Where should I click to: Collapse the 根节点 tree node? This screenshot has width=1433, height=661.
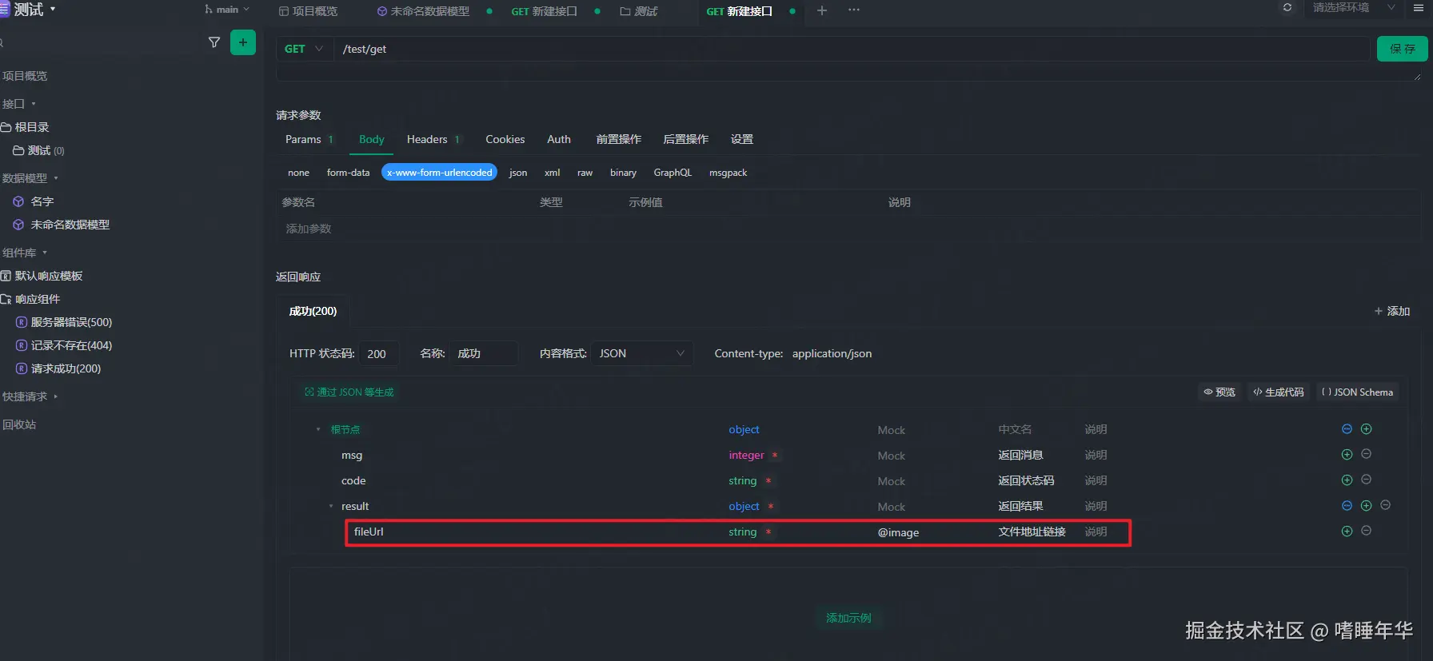click(317, 429)
